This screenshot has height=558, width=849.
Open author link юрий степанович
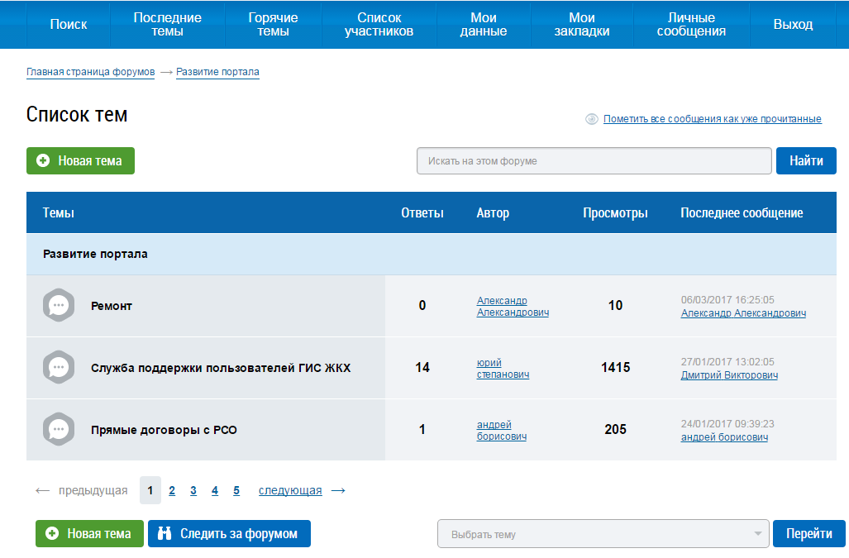[503, 369]
